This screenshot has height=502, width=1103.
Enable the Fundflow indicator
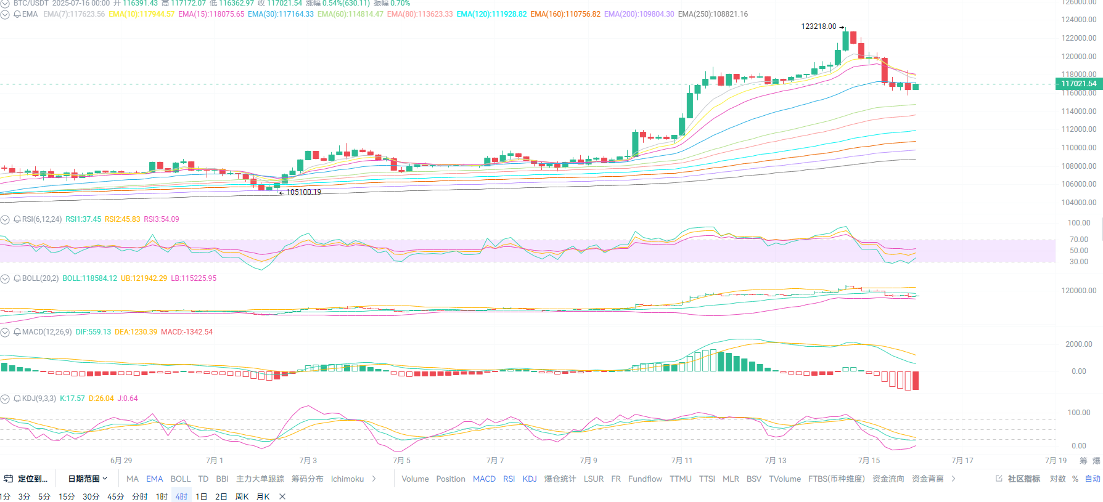point(646,479)
